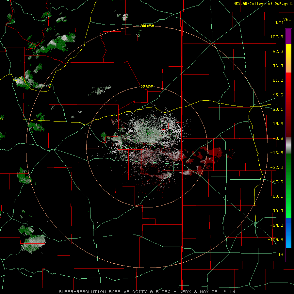This screenshot has height=294, width=294.
Task: Click the Super-Resolution Base Velocity caption at bottom
Action: [x=147, y=292]
